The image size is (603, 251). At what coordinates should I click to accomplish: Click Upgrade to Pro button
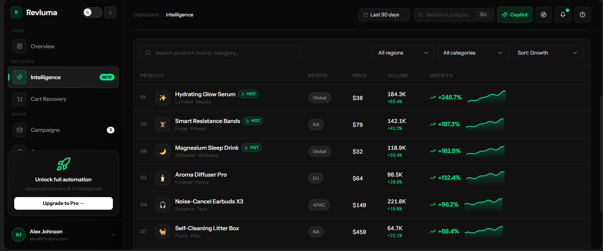[64, 203]
